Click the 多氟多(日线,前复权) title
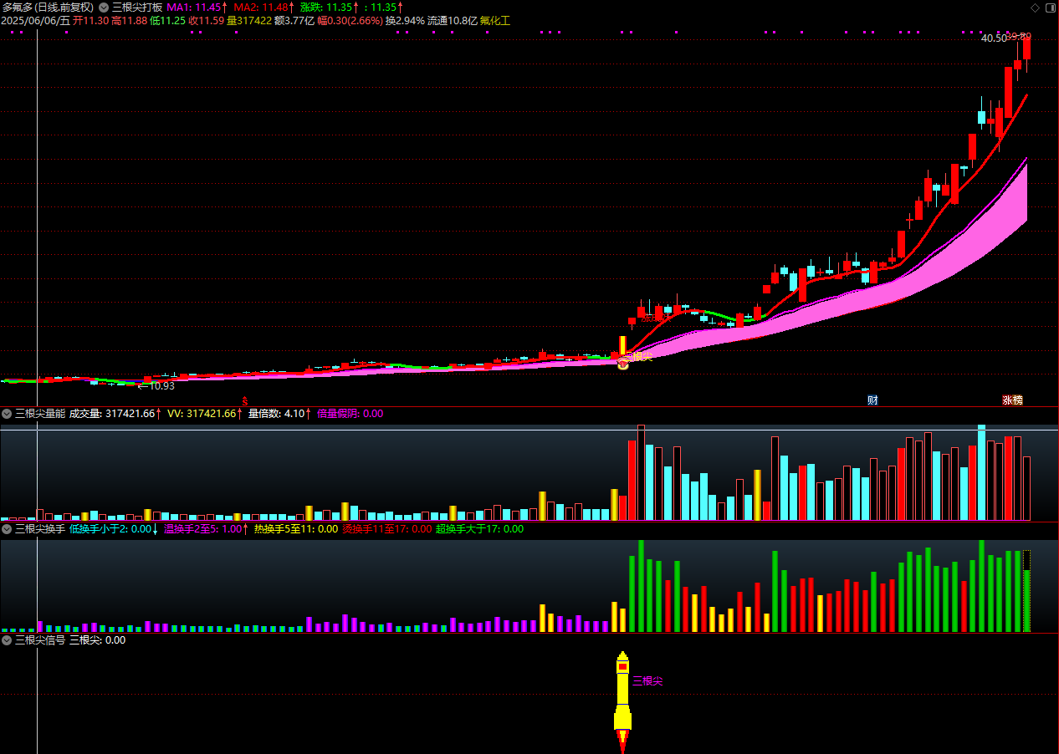Image resolution: width=1059 pixels, height=754 pixels. tap(48, 8)
